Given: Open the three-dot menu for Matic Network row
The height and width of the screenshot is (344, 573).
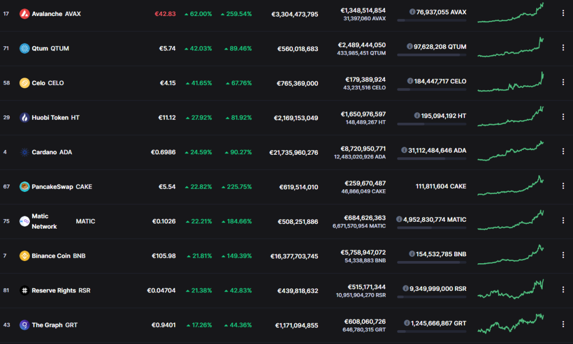Looking at the screenshot, I should tap(563, 221).
